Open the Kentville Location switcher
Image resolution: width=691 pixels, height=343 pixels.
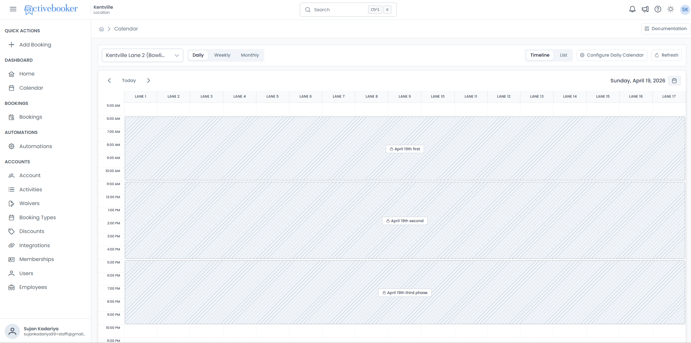pyautogui.click(x=103, y=9)
